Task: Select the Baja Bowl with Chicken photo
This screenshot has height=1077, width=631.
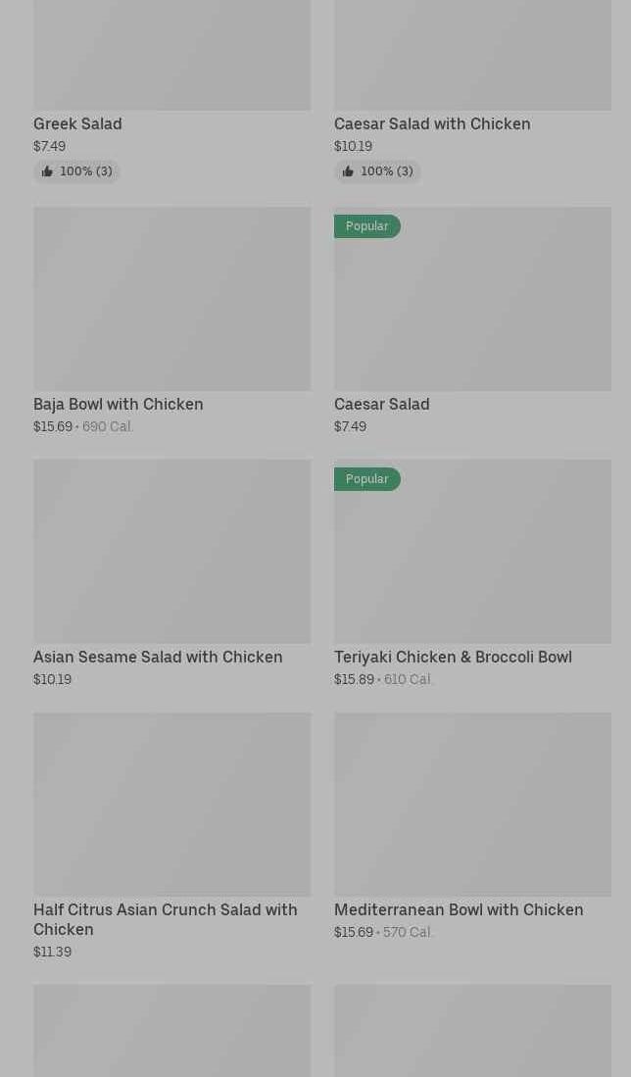Action: (171, 298)
